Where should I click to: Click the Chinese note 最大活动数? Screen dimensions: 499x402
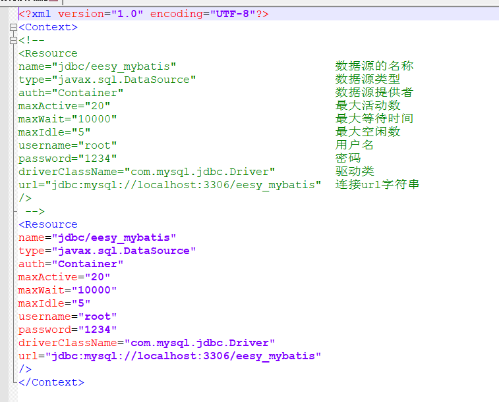click(368, 105)
